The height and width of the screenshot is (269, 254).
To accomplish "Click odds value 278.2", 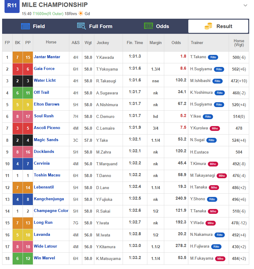I will 181,246.
